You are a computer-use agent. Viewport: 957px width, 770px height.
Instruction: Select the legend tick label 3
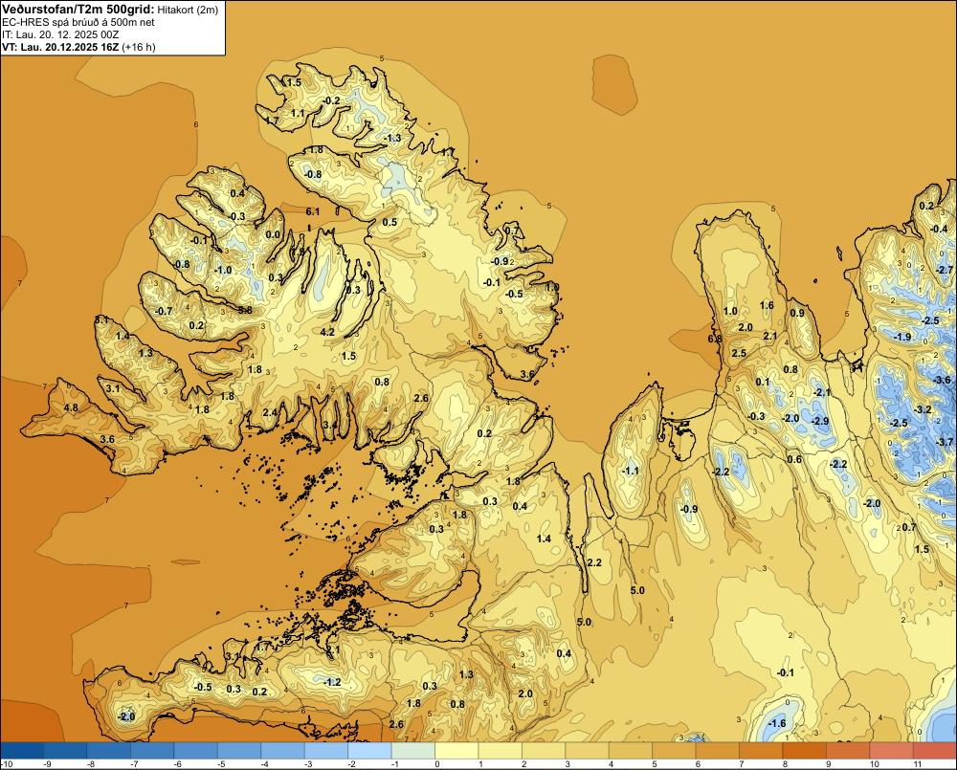[568, 764]
